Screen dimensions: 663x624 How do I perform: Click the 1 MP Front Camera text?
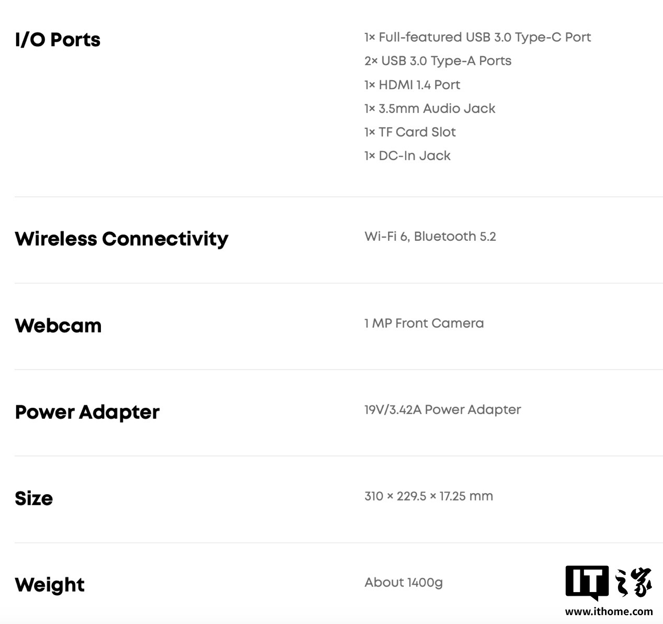point(424,323)
